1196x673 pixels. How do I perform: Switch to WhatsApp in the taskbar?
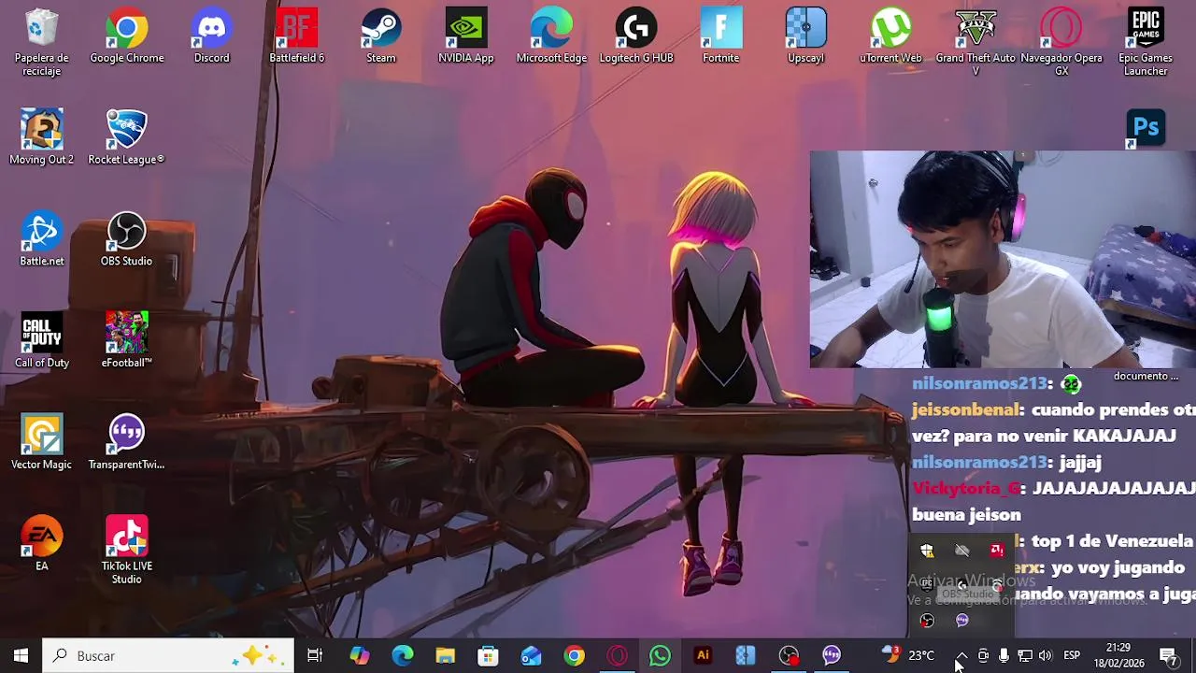660,656
